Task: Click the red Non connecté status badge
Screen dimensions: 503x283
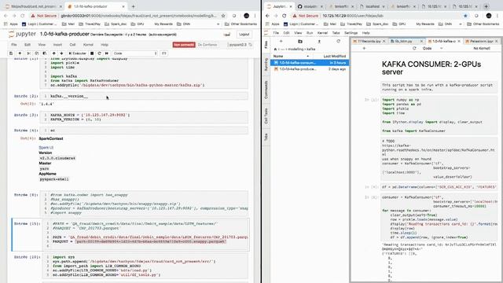Action: coord(184,45)
